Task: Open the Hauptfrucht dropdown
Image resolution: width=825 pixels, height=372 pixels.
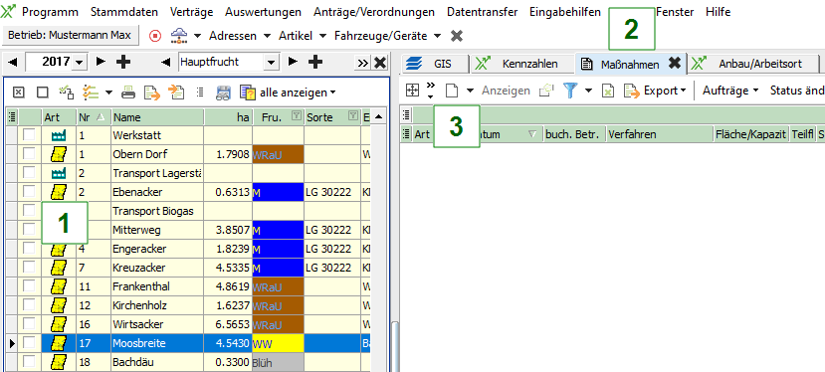Action: pyautogui.click(x=271, y=62)
